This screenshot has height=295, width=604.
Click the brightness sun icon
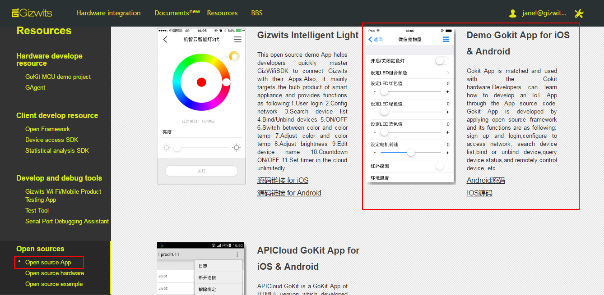point(166,147)
